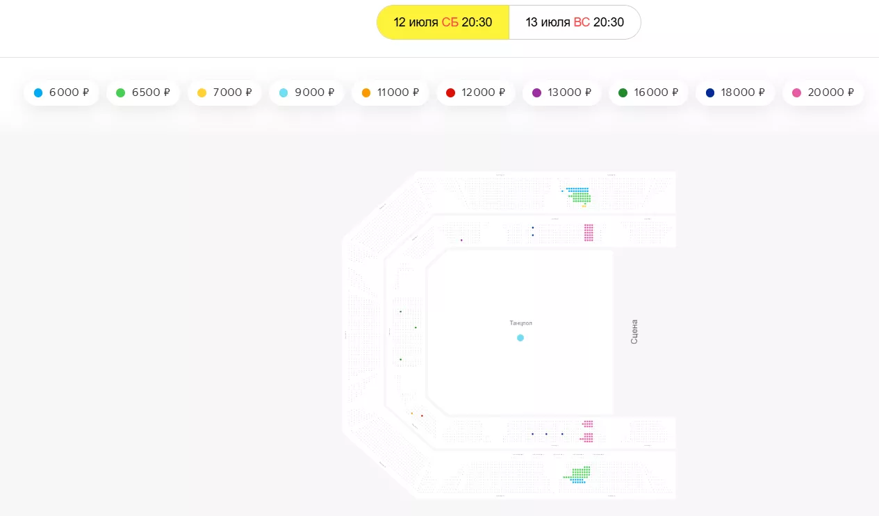Click the 9000 ₽ price chip

[x=306, y=92]
